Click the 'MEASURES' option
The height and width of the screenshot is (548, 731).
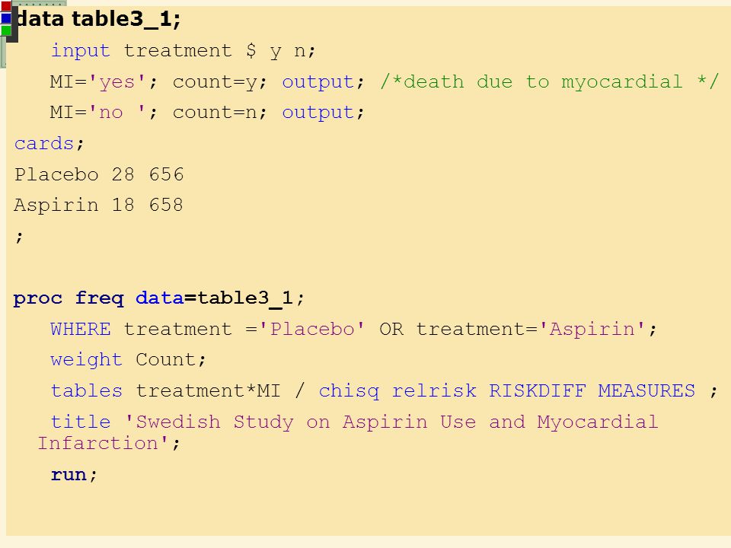click(x=646, y=390)
